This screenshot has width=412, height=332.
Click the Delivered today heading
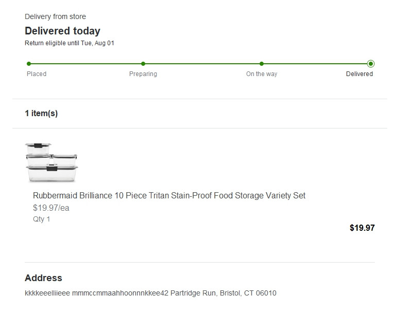pyautogui.click(x=62, y=31)
